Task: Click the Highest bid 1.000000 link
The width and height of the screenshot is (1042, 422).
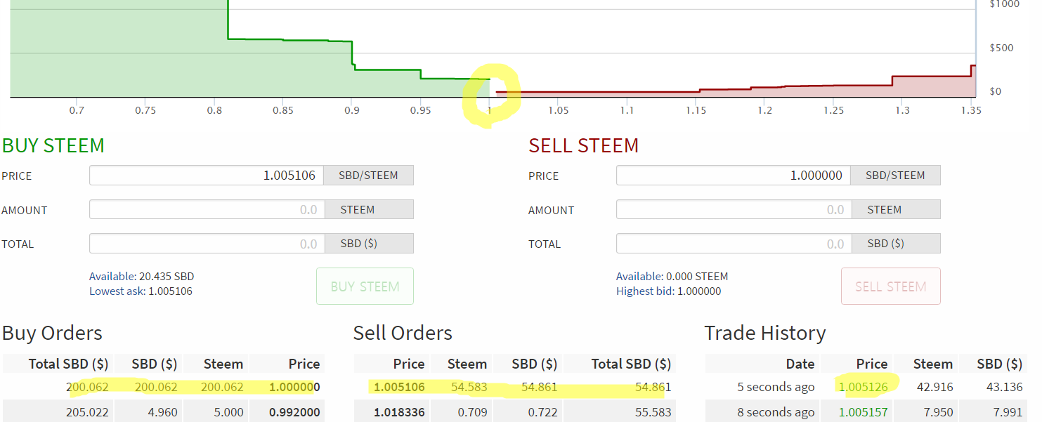Action: click(668, 291)
